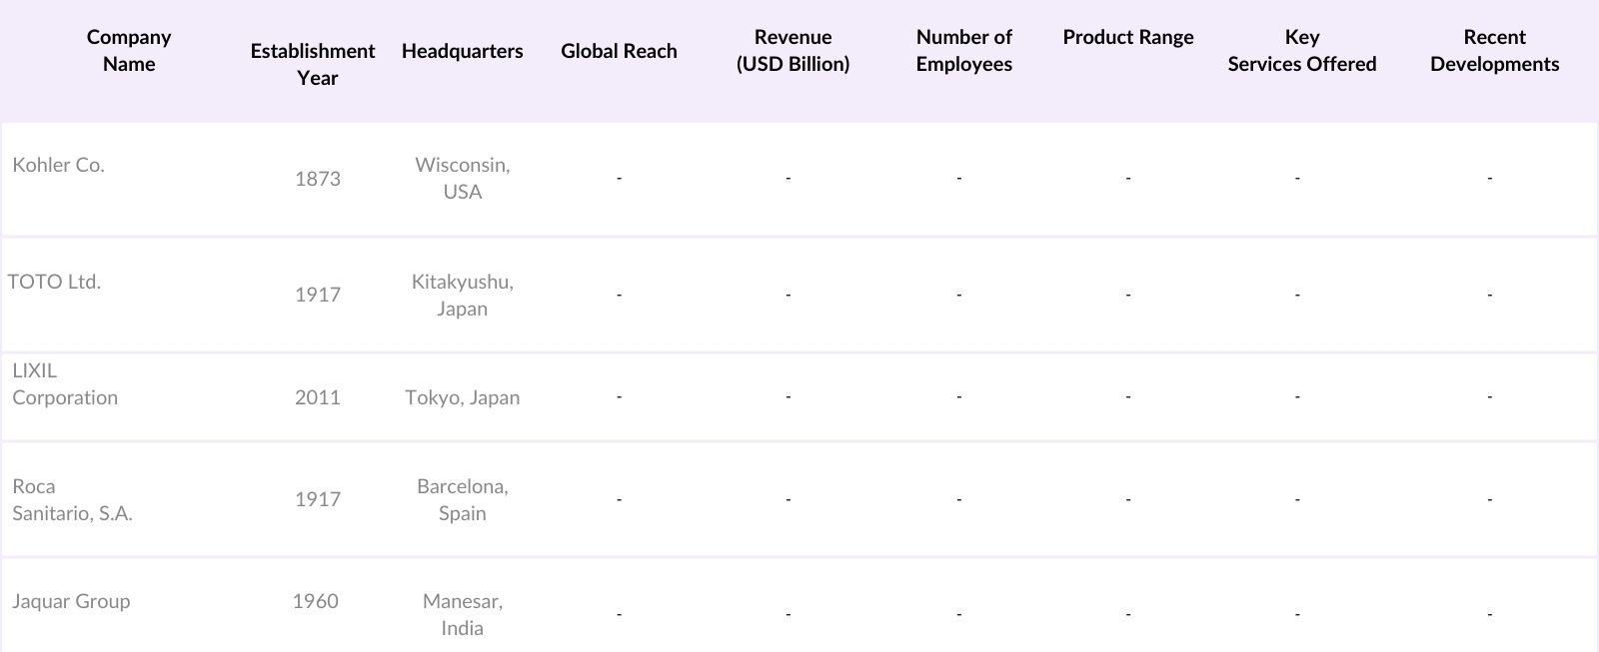Select the Recent Developments column header

[x=1494, y=51]
